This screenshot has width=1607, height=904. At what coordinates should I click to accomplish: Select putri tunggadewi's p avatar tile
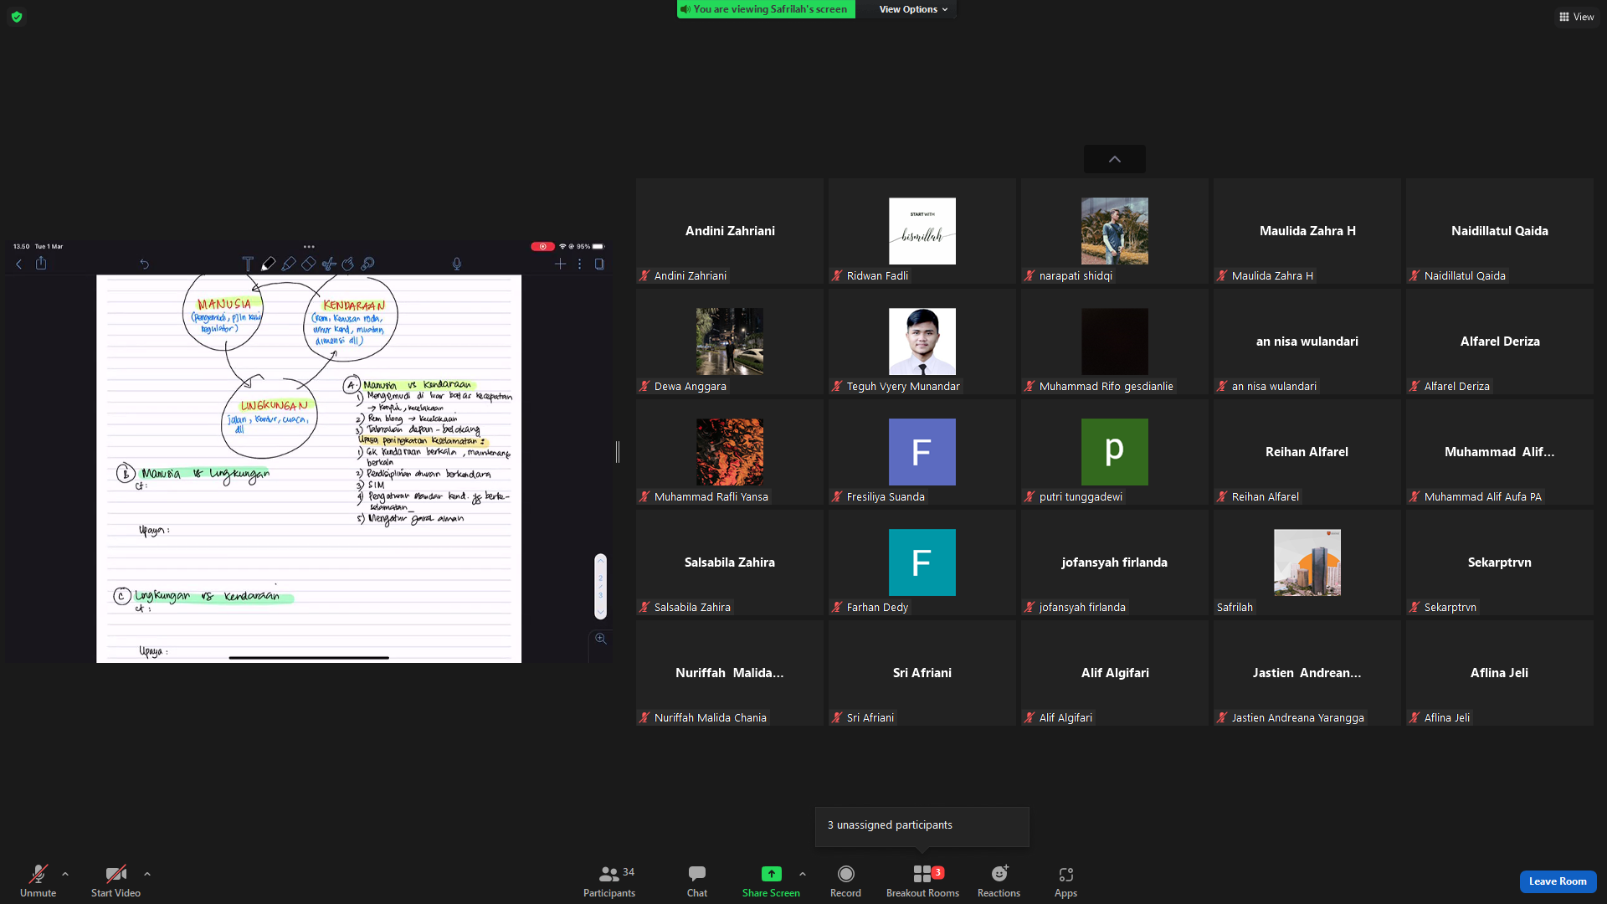1115,452
